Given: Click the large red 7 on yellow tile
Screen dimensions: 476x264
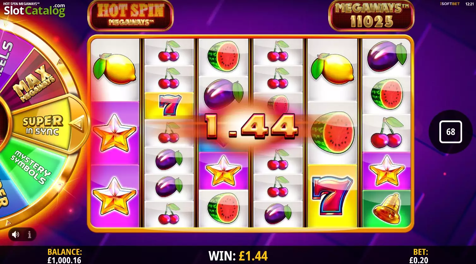Looking at the screenshot, I should tap(333, 196).
